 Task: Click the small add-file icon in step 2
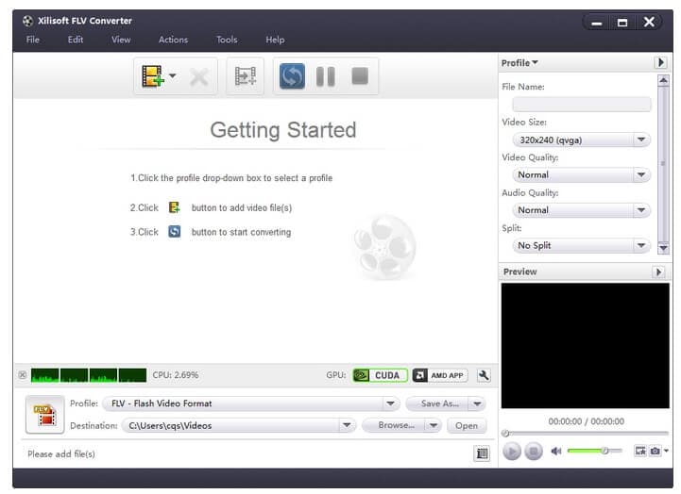point(174,207)
